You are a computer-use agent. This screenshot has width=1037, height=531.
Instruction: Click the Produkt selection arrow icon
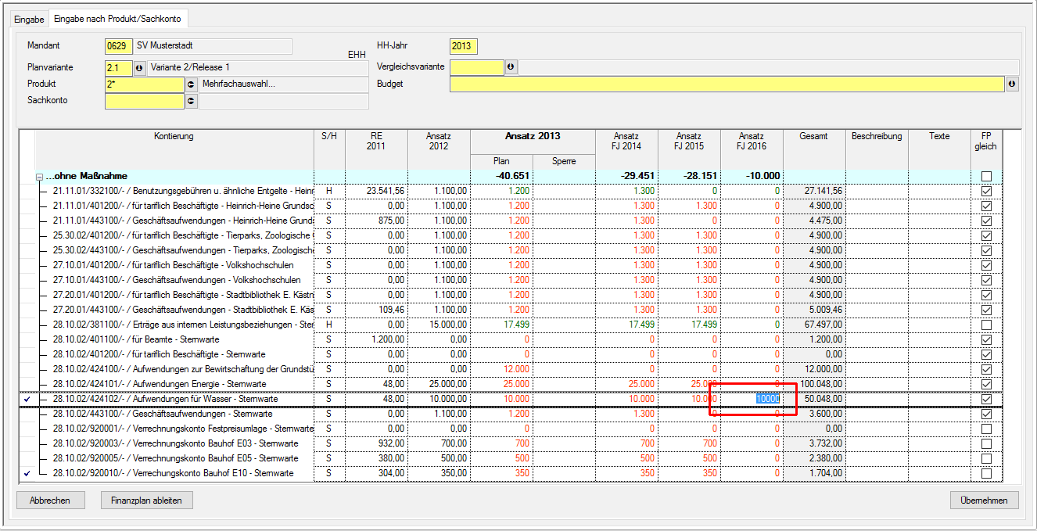191,84
